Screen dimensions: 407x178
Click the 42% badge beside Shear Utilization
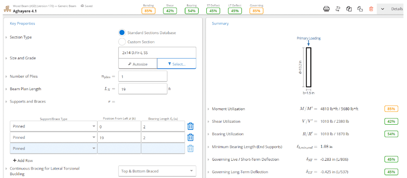click(391, 121)
